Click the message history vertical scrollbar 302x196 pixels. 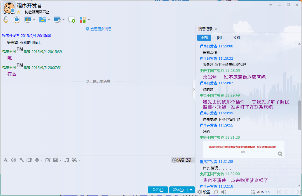click(x=299, y=115)
